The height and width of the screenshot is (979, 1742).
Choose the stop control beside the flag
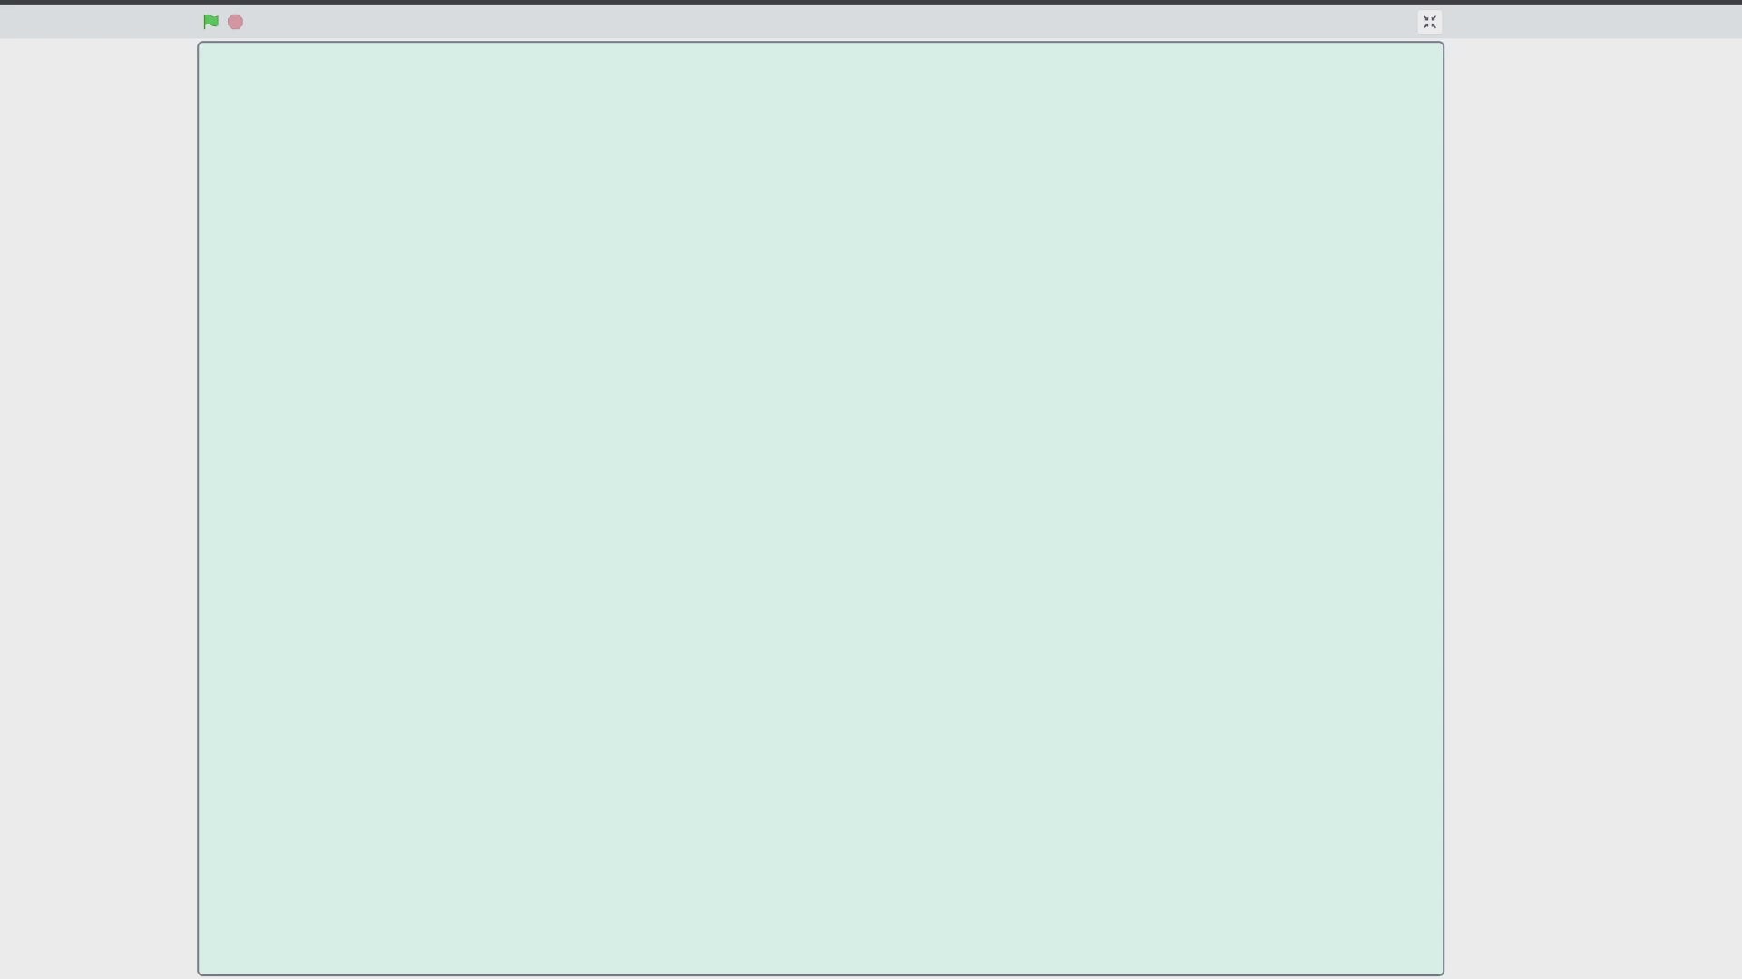tap(235, 22)
